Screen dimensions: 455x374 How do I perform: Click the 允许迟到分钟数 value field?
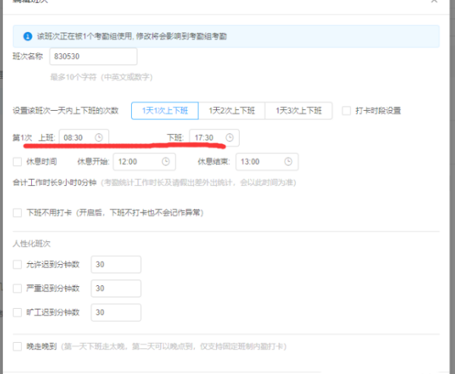[x=116, y=265]
